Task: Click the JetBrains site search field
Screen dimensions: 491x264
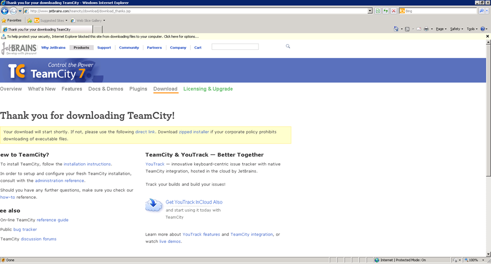Action: 235,47
